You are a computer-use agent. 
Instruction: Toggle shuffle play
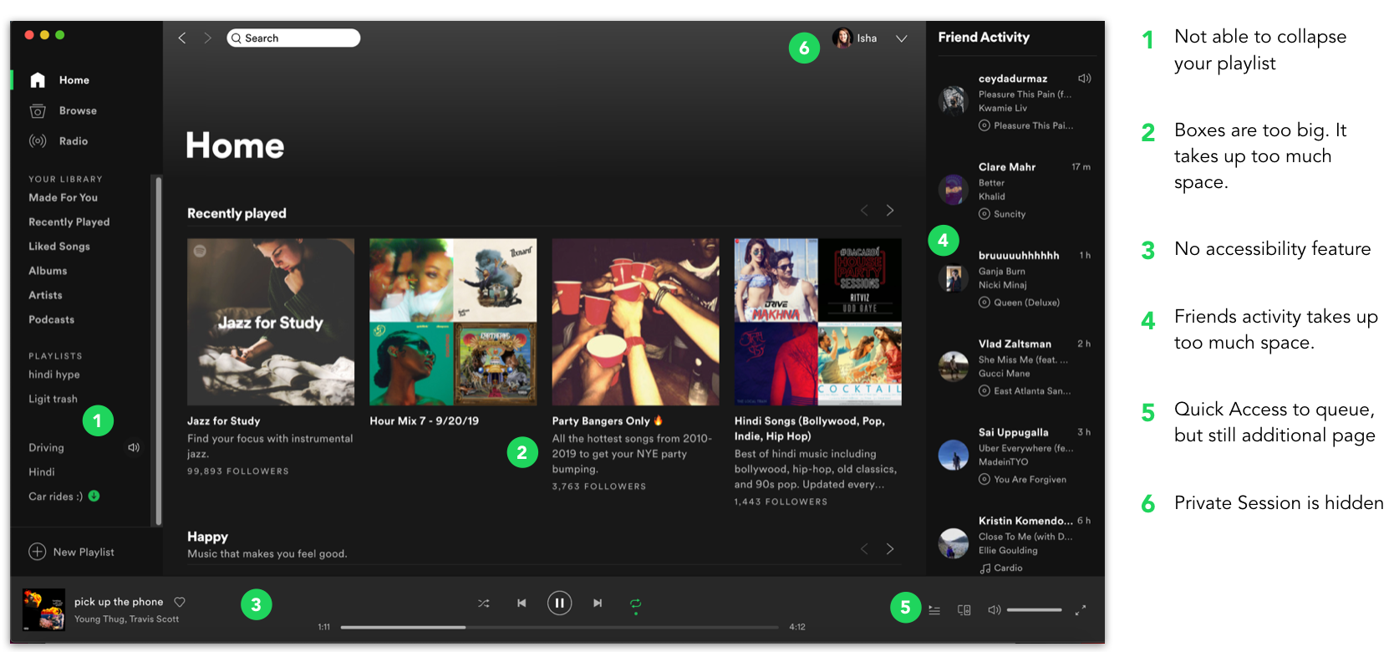[x=484, y=603]
